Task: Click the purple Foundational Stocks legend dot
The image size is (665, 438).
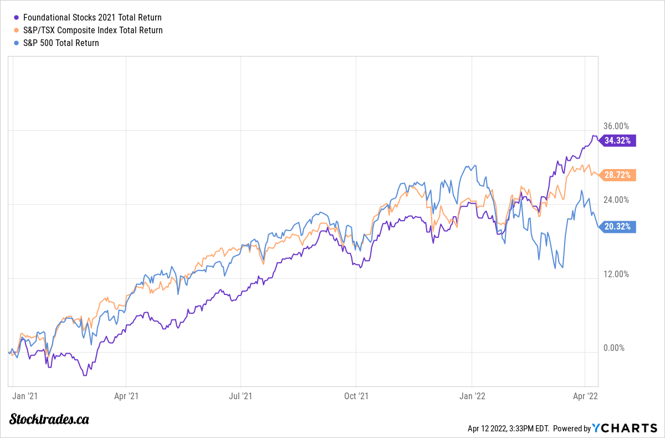Action: pyautogui.click(x=16, y=18)
